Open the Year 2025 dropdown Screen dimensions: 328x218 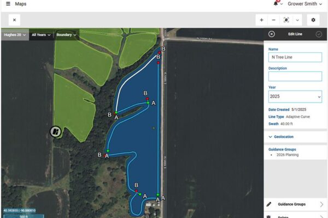click(295, 96)
